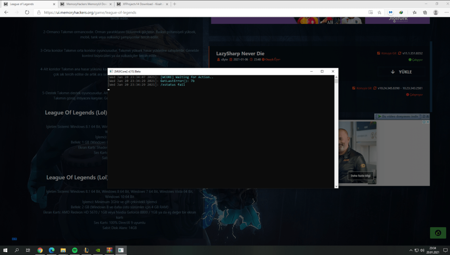
Task: Click the GetLastError(): 7b console line
Action: pos(151,81)
